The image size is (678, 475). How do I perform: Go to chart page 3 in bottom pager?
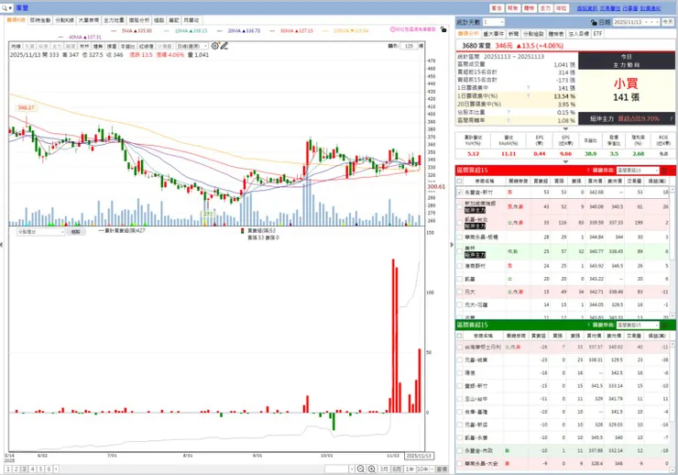pos(24,469)
